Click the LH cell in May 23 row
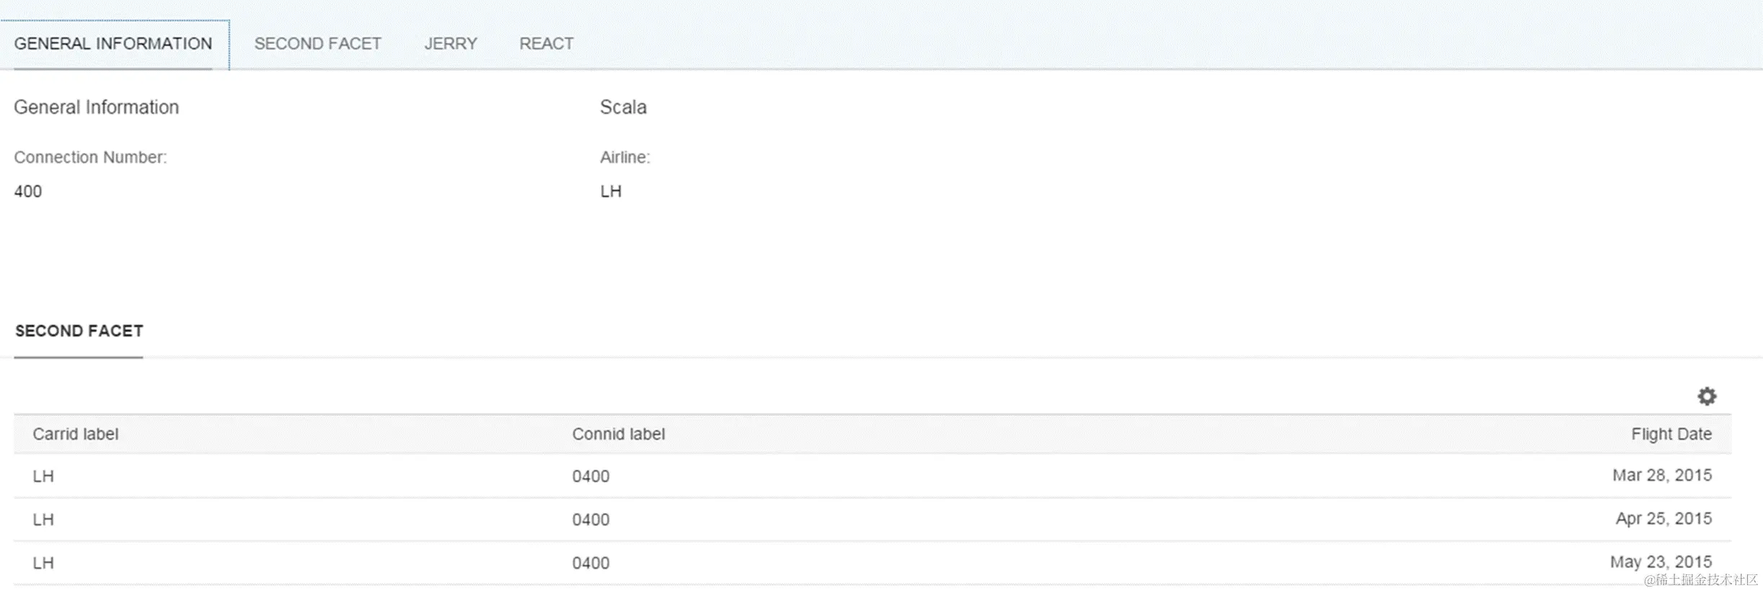1763x591 pixels. [x=43, y=563]
